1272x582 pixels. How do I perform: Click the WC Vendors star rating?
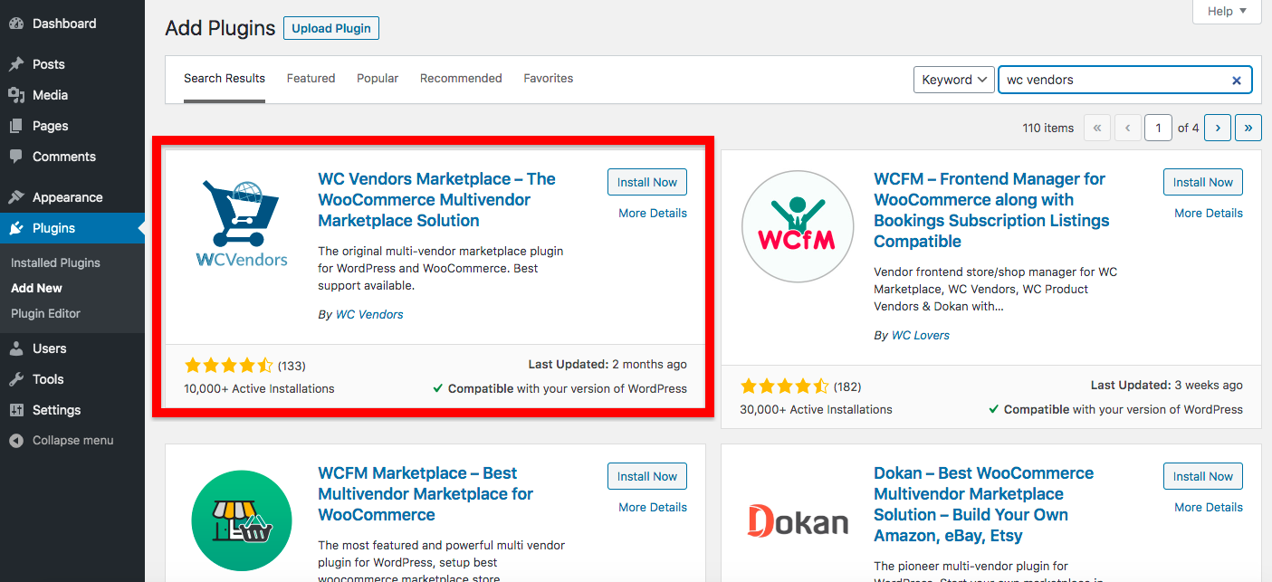(x=228, y=366)
